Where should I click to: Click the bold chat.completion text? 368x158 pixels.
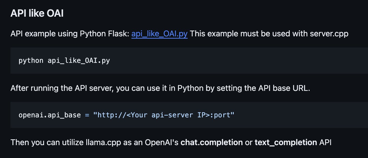212,143
